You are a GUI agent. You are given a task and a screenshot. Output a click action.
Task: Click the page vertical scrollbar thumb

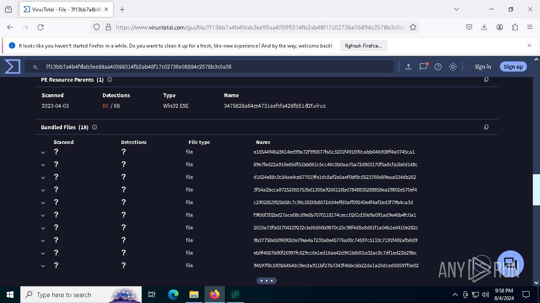pyautogui.click(x=537, y=190)
